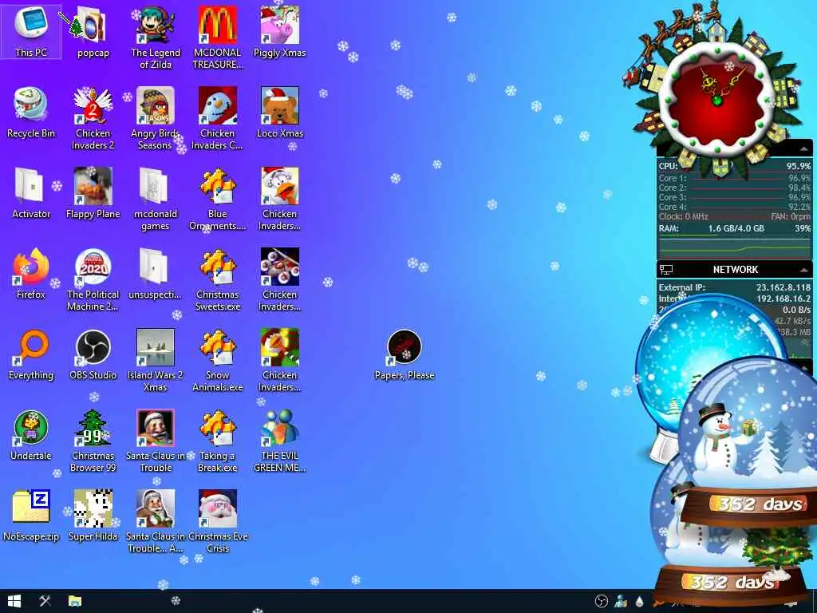This screenshot has height=613, width=817.
Task: Open MCDONAL TREASURE shortcut
Action: 217,37
